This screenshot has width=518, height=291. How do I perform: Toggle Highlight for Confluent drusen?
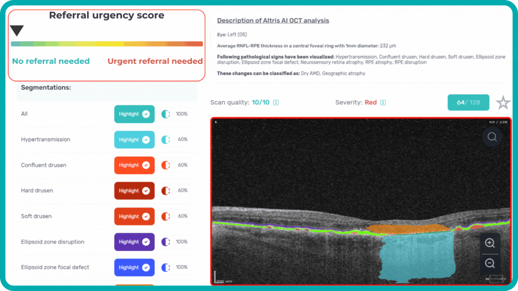(x=134, y=165)
